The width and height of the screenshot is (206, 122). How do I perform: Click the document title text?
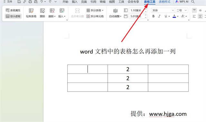[x=128, y=51]
